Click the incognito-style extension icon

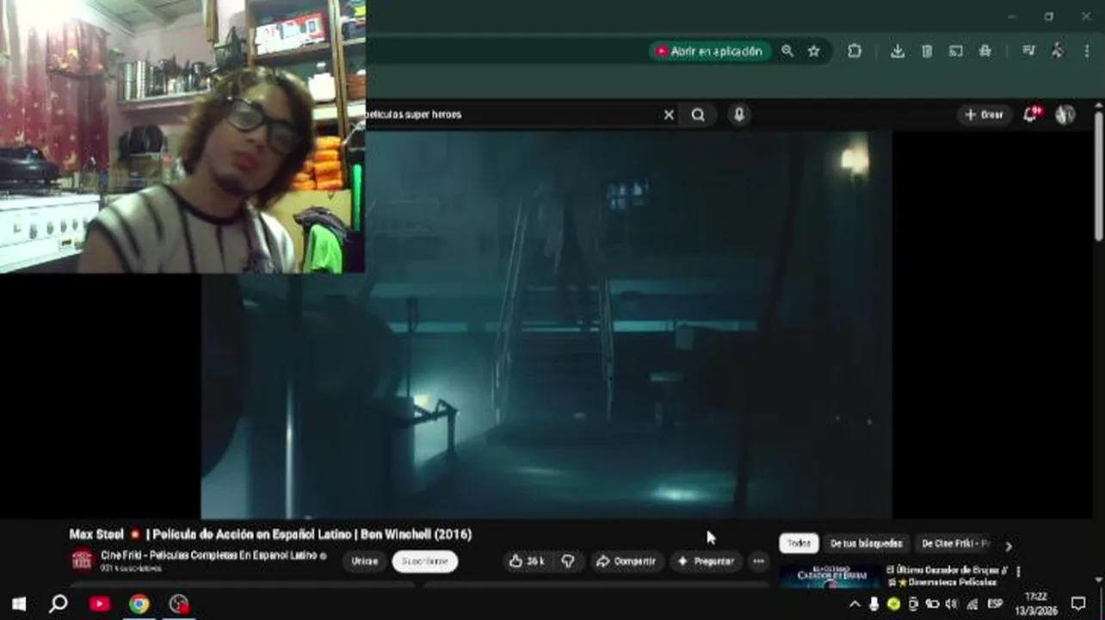coord(985,51)
